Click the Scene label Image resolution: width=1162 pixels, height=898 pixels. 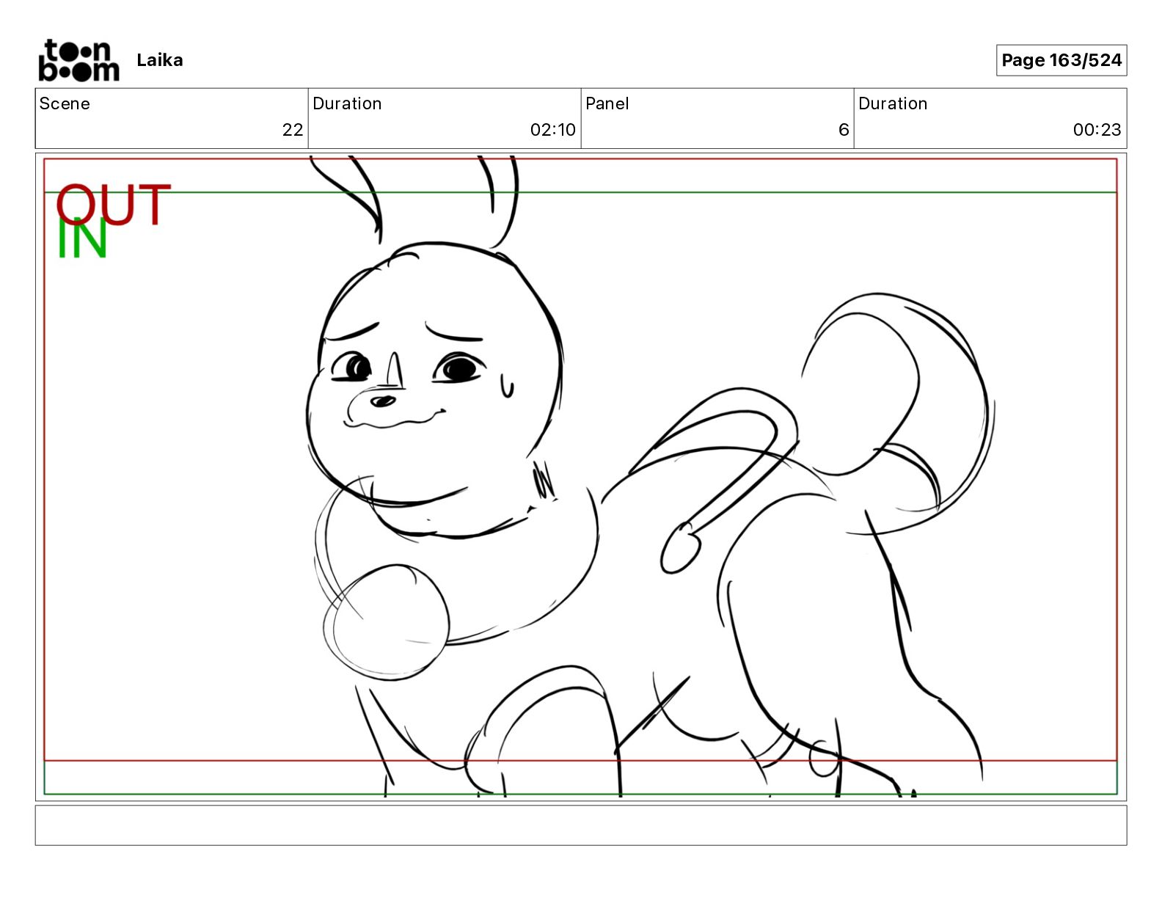pyautogui.click(x=65, y=103)
